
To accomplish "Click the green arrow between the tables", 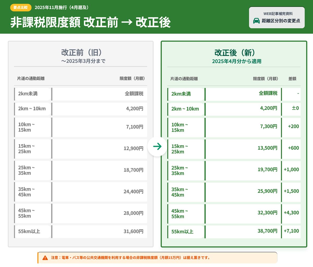I will point(157,146).
